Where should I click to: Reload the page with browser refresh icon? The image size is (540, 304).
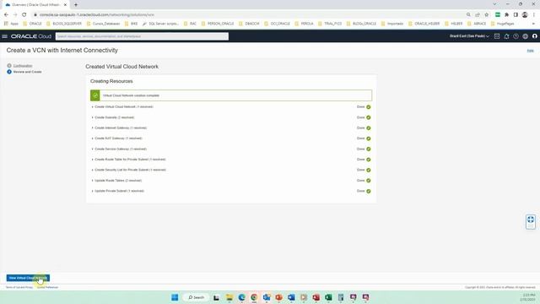click(x=24, y=15)
